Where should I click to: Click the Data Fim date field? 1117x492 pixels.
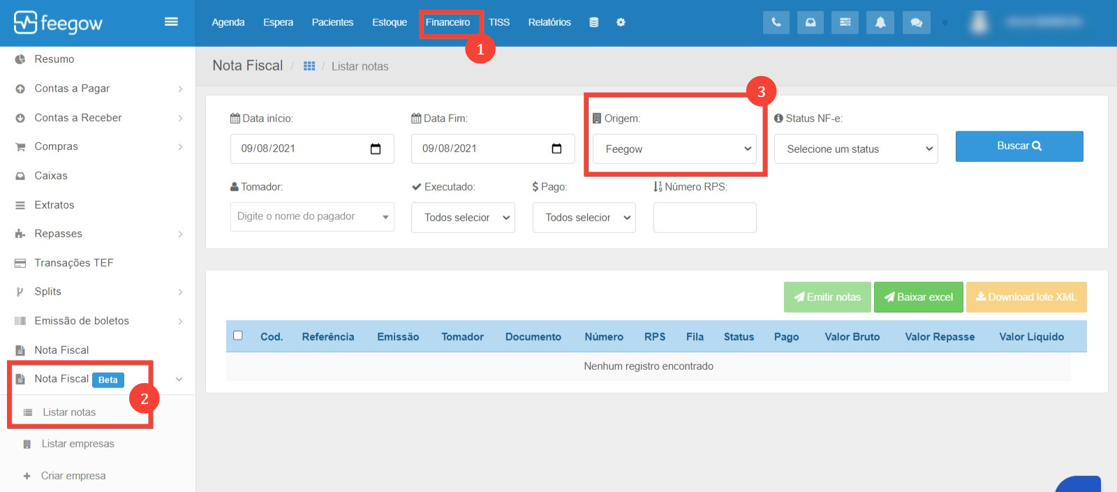[493, 149]
